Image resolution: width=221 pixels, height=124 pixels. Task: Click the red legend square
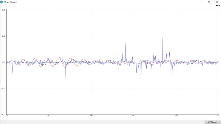pyautogui.click(x=218, y=6)
